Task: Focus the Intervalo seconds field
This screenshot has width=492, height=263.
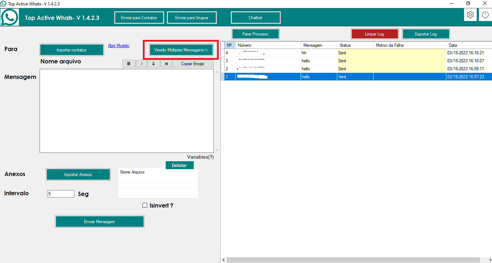Action: tap(61, 194)
